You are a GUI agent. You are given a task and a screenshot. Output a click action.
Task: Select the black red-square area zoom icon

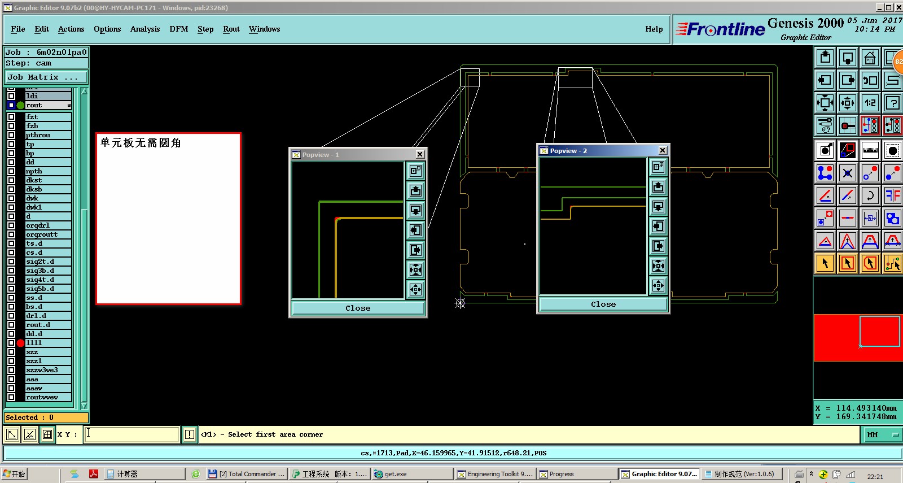point(848,150)
